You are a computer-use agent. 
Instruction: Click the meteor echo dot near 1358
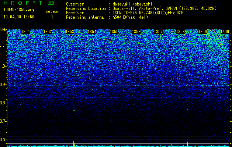click(188, 110)
